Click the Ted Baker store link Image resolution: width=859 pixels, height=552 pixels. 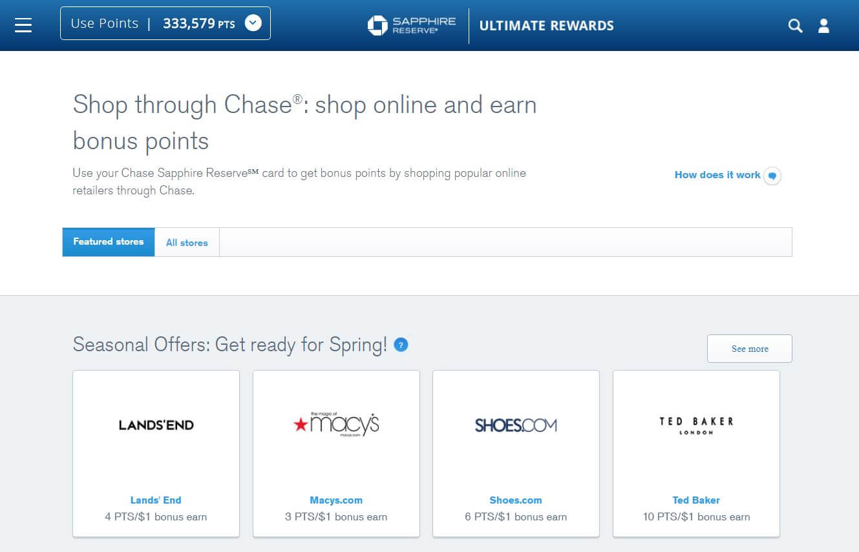pos(696,500)
